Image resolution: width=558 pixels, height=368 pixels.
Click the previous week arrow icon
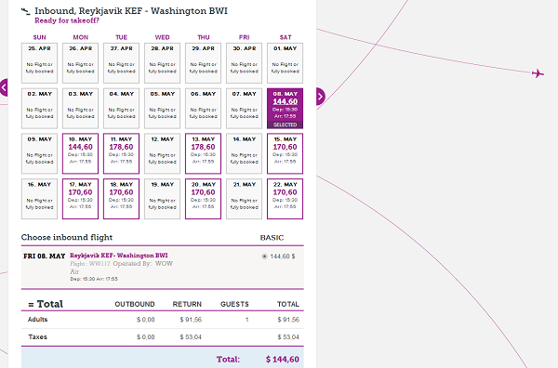4,87
